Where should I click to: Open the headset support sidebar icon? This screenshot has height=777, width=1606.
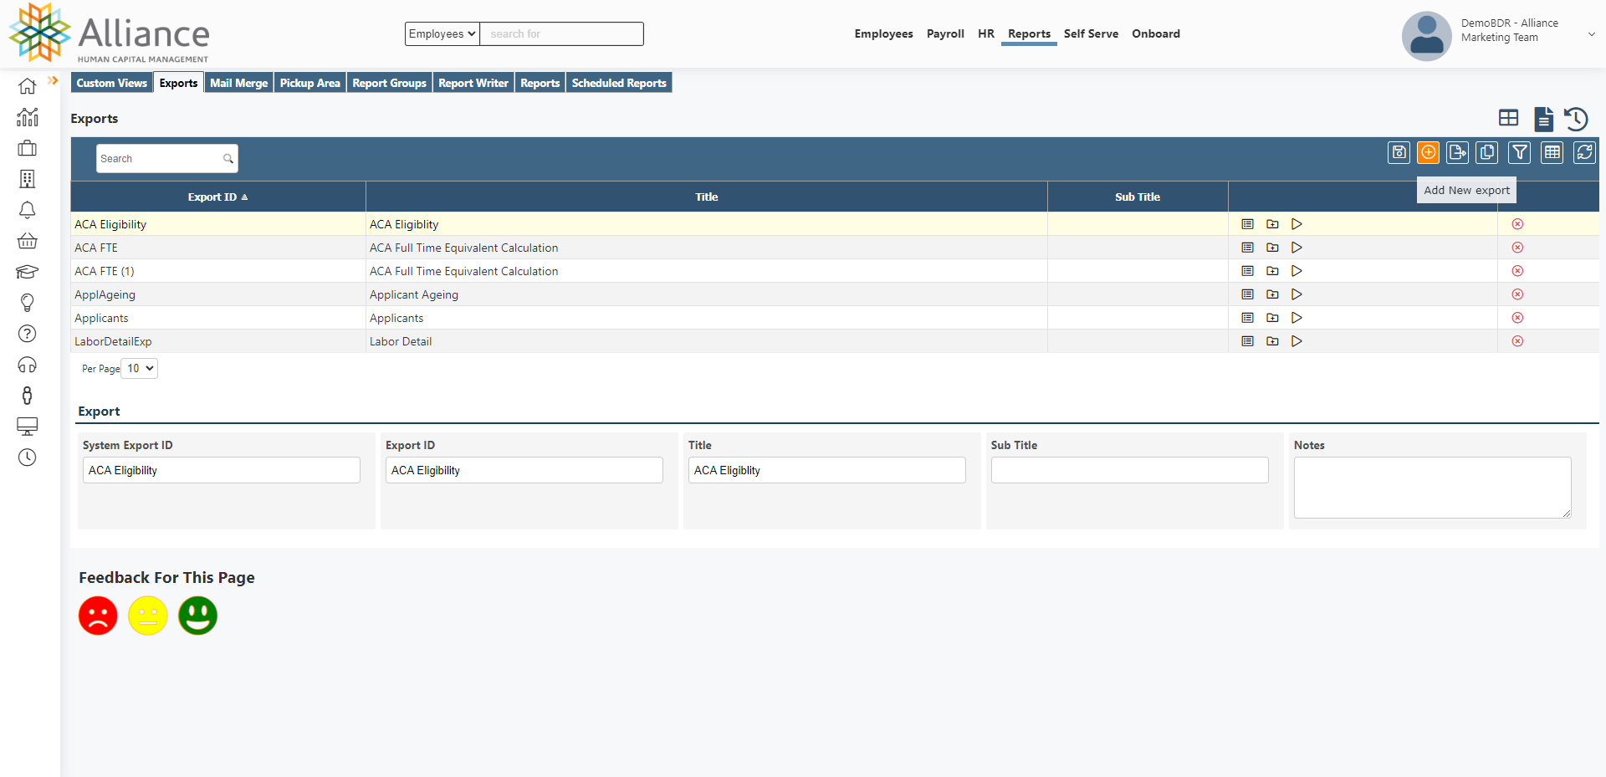(x=28, y=365)
